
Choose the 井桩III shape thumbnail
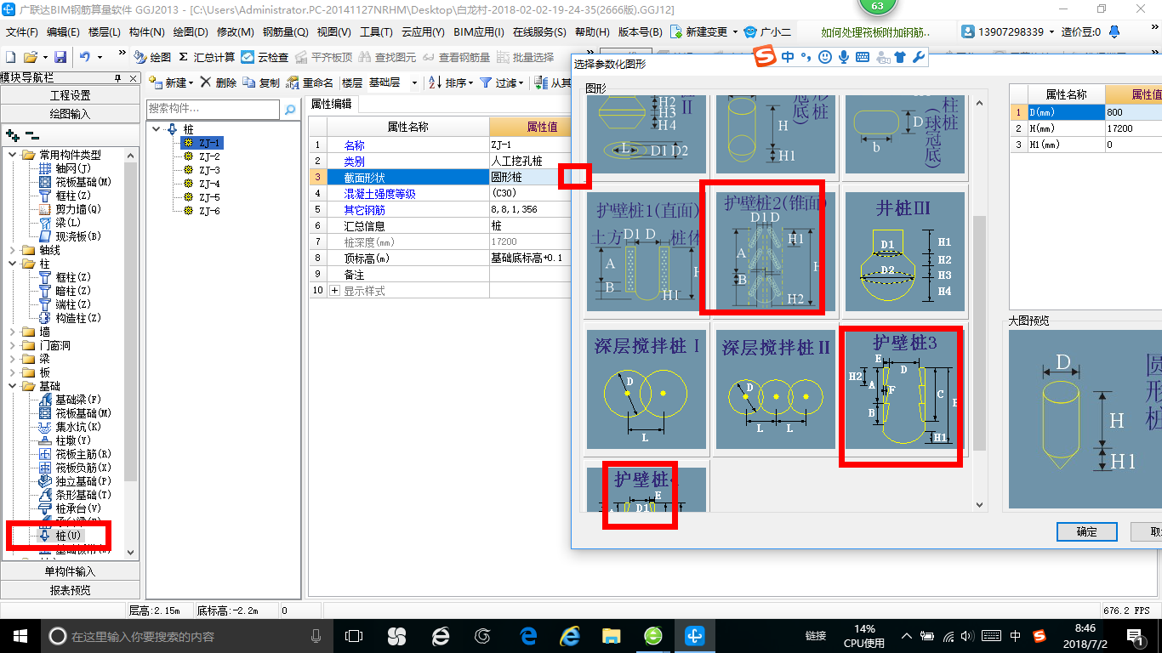click(904, 251)
